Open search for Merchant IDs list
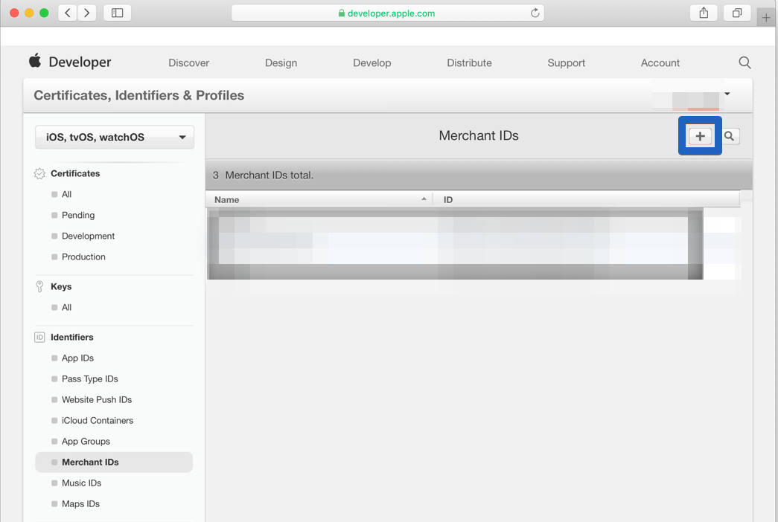 (x=729, y=136)
